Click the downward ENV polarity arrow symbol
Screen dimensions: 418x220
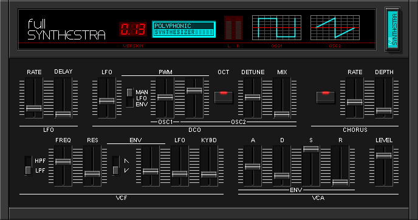tap(126, 170)
